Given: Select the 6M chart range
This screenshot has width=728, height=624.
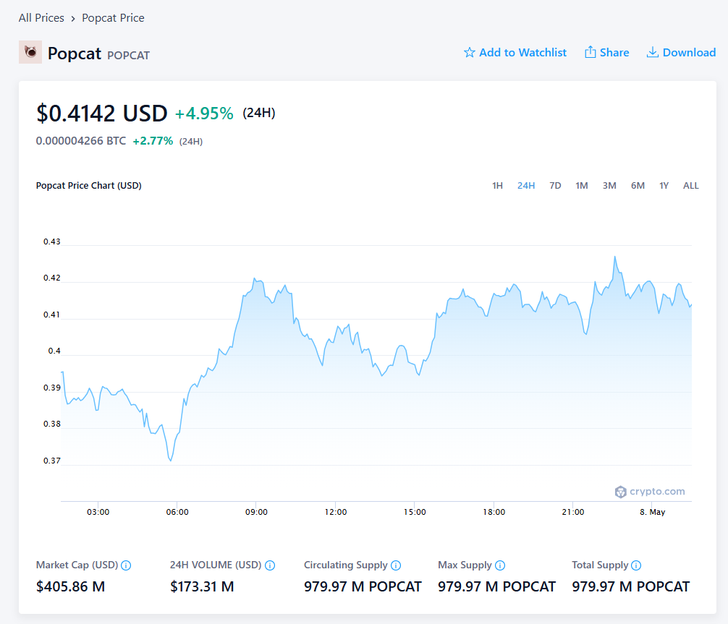Looking at the screenshot, I should tap(638, 186).
